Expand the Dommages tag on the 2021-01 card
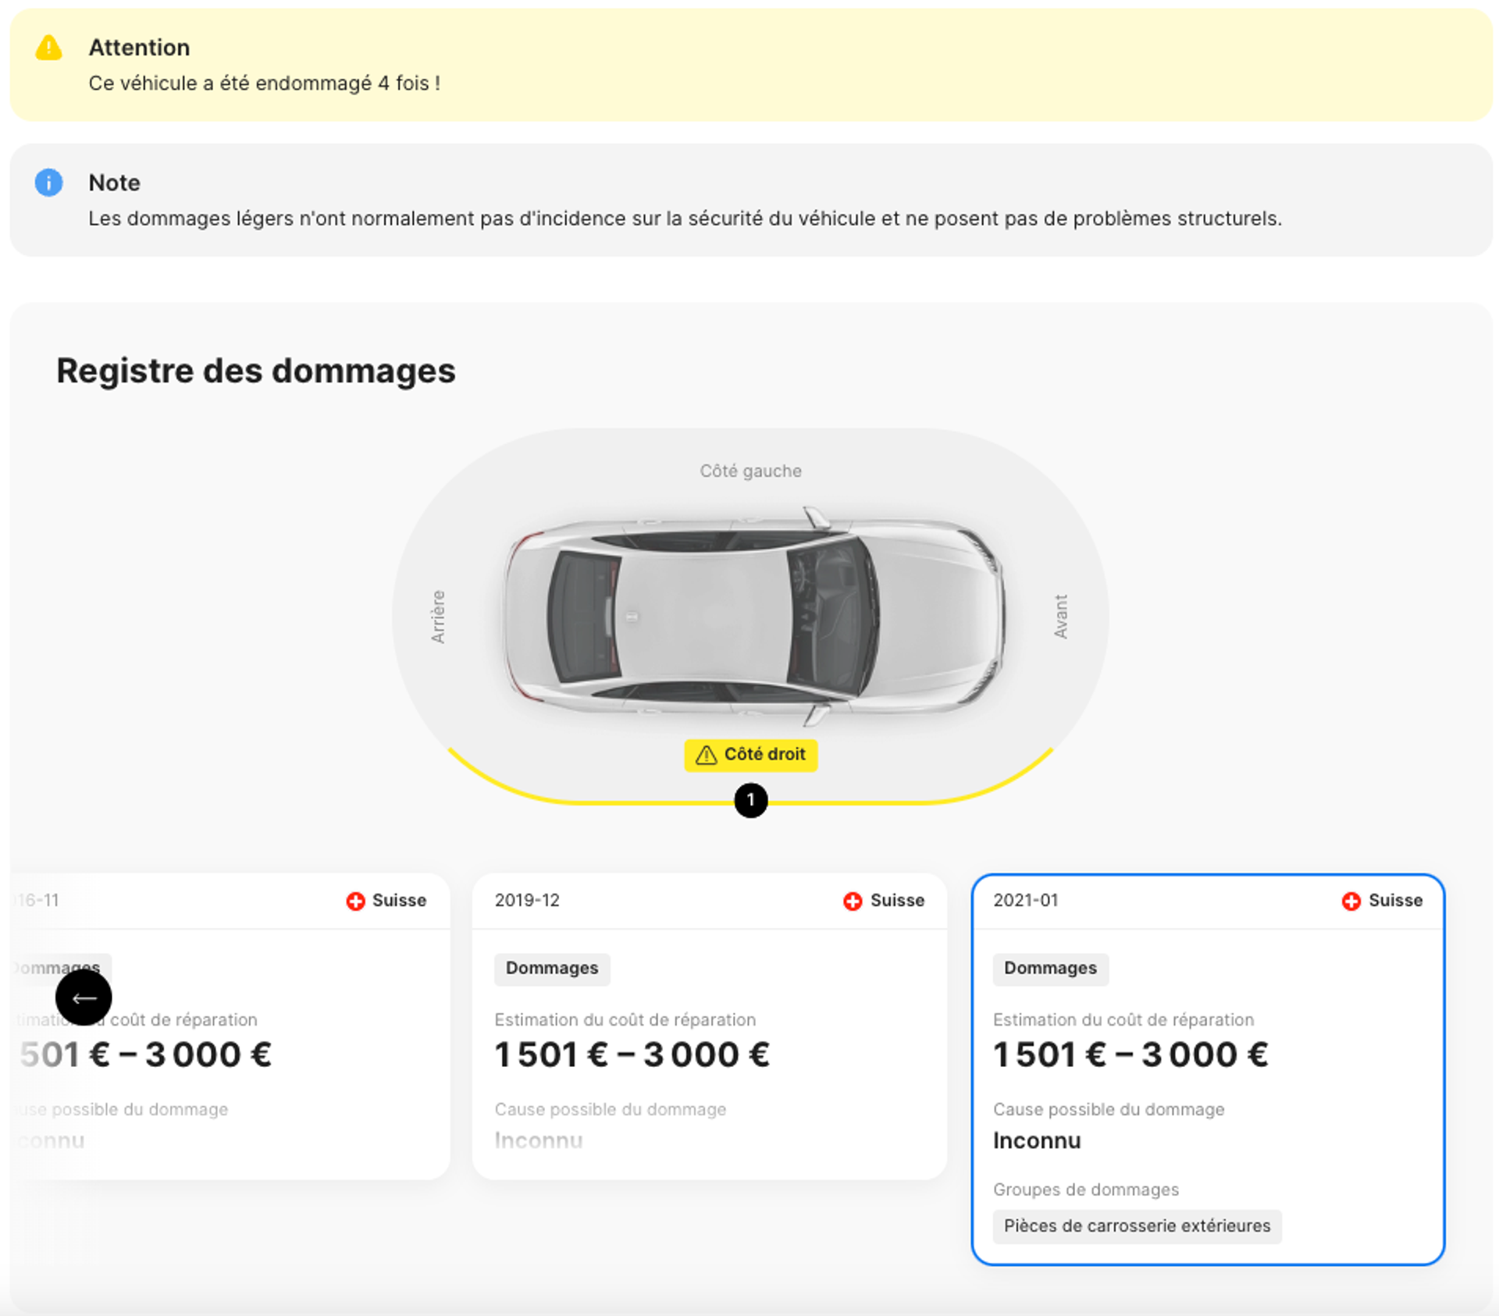Viewport: 1499px width, 1316px height. (x=1050, y=969)
